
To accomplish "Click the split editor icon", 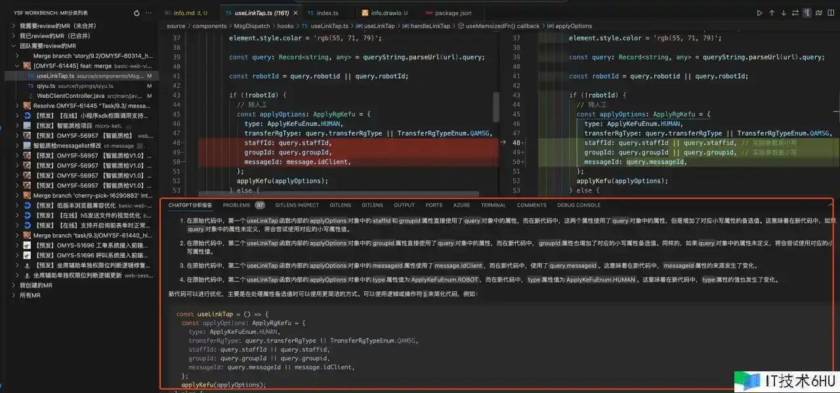I will point(830,13).
